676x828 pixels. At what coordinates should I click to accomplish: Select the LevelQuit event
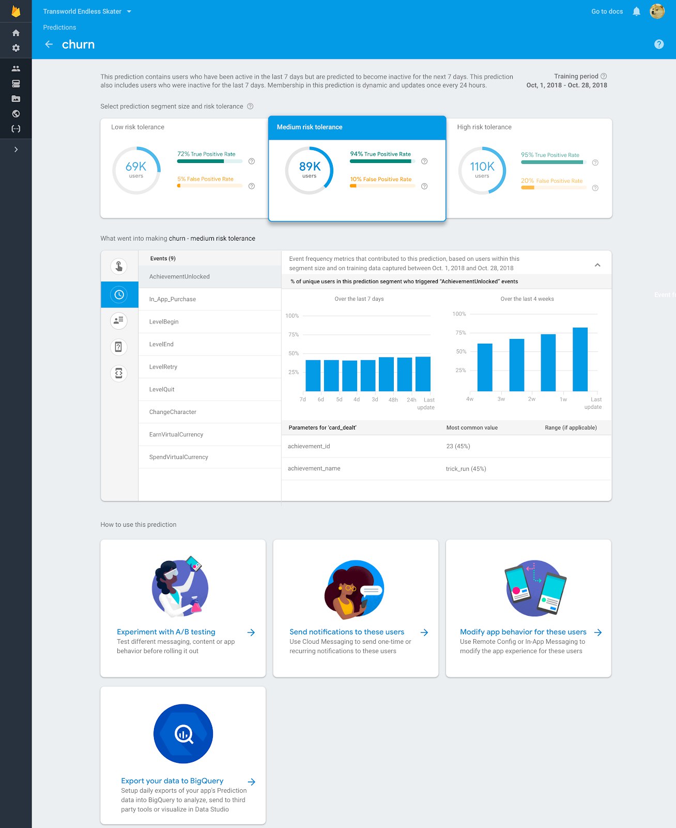click(210, 389)
